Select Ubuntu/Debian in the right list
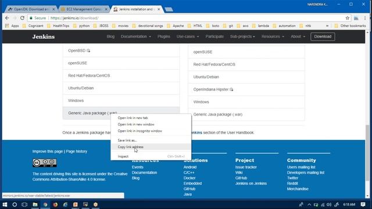The height and width of the screenshot is (209, 372). [x=246, y=77]
